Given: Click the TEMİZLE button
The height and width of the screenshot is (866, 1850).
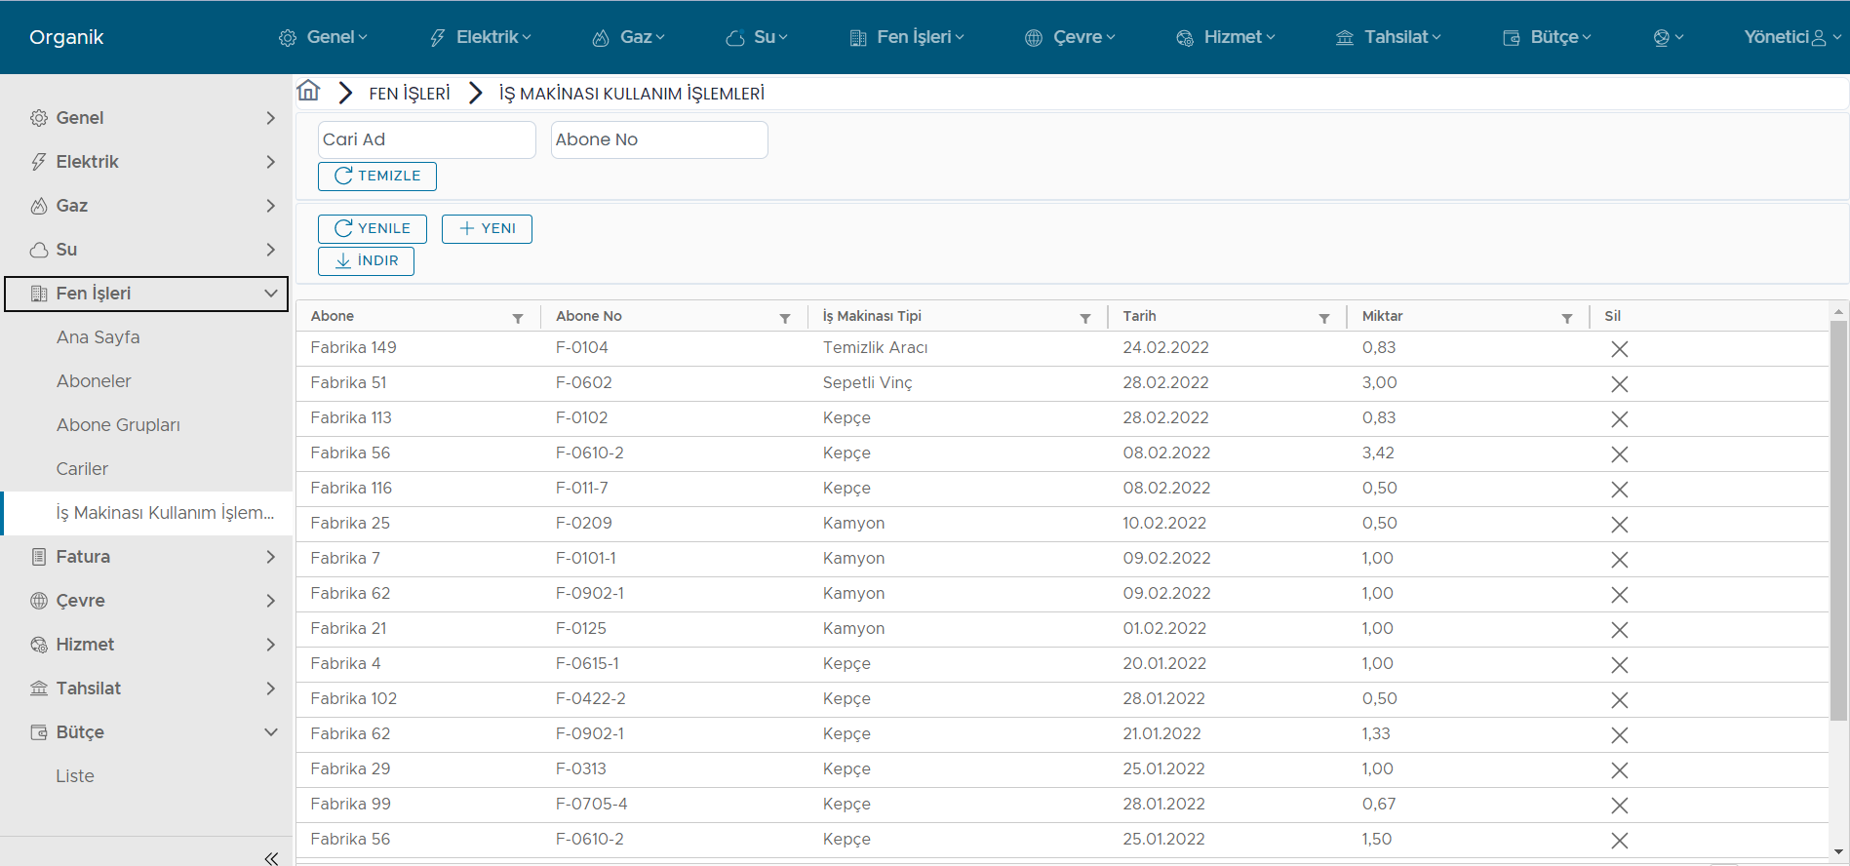Looking at the screenshot, I should pyautogui.click(x=377, y=177).
